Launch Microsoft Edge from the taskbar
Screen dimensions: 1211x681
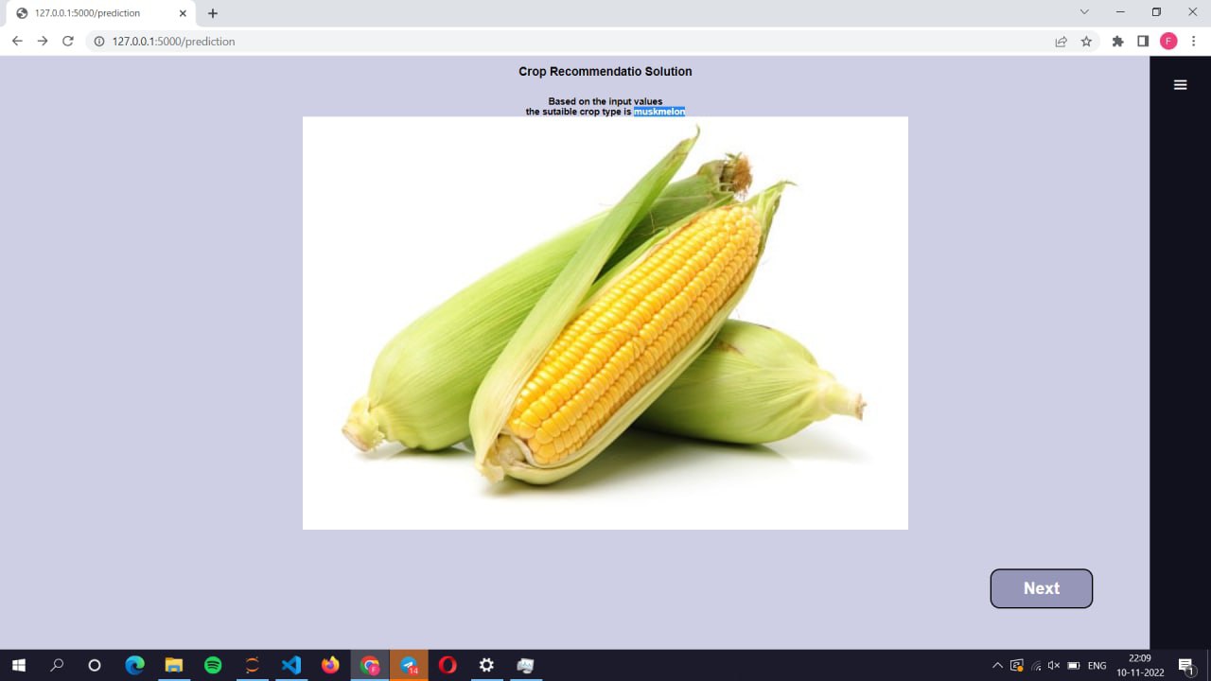(x=134, y=666)
